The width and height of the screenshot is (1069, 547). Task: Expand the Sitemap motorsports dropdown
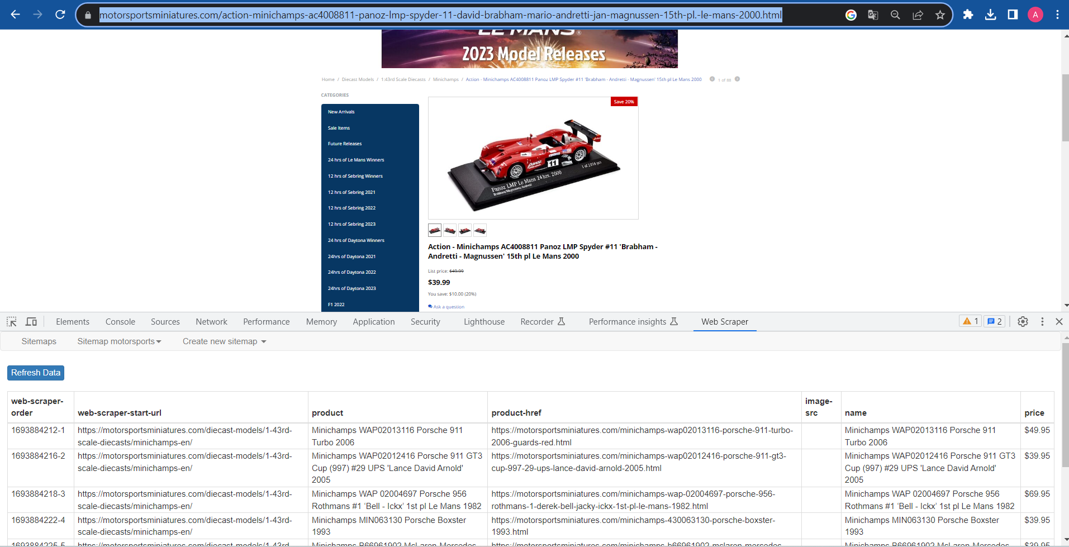(119, 341)
